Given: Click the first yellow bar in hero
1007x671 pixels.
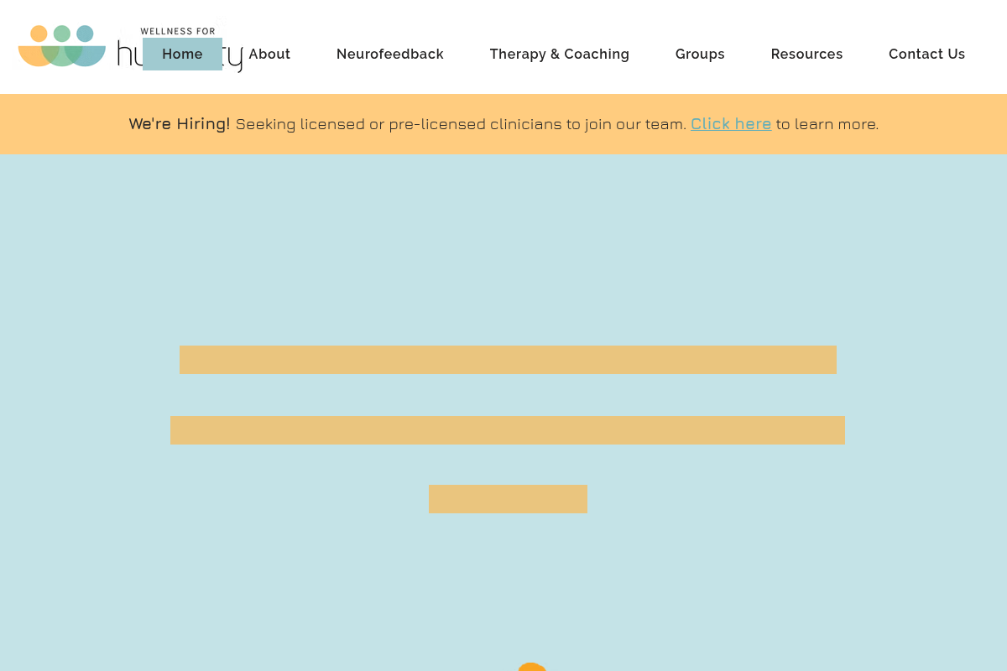Looking at the screenshot, I should click(508, 360).
